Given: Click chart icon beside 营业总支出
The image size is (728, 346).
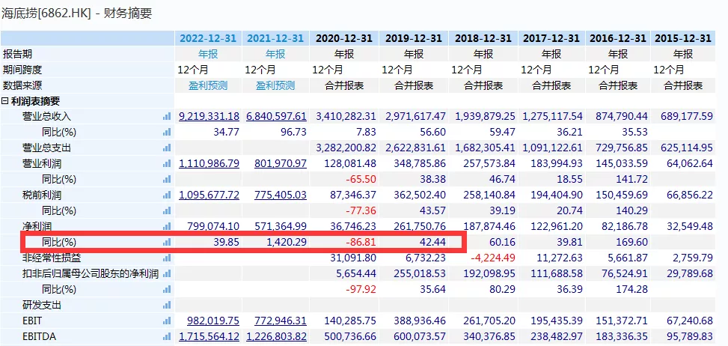Looking at the screenshot, I should [x=167, y=148].
